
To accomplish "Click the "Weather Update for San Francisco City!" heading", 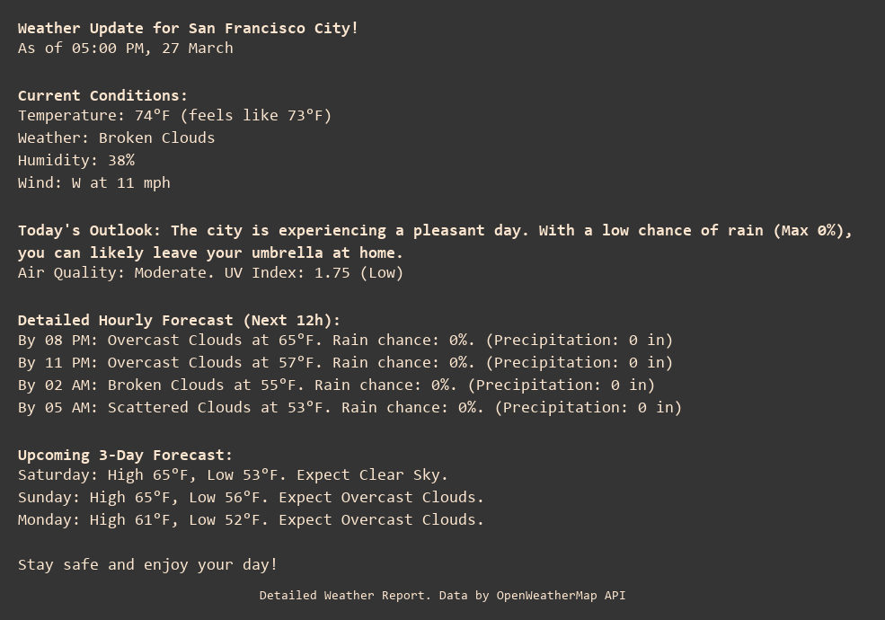I will click(x=188, y=28).
